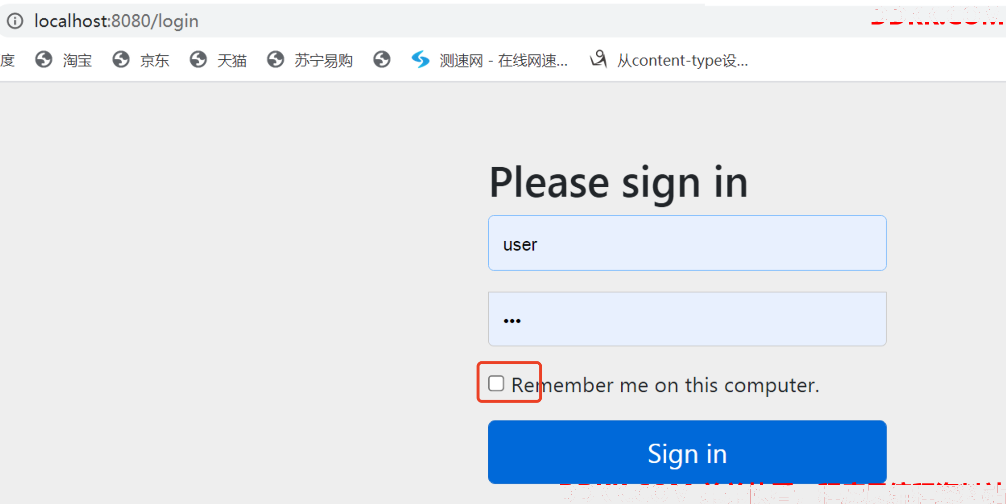
Task: Open the 淘宝 bookmark text
Action: point(78,61)
